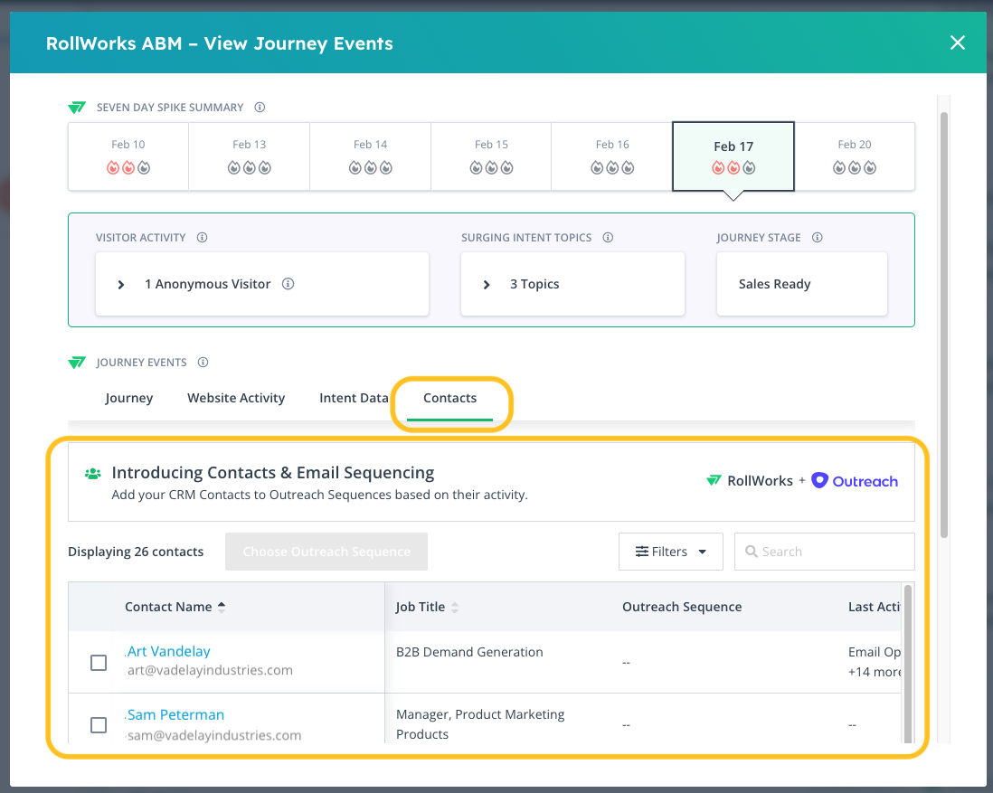Click RollWorks logo beside Journey Events
The width and height of the screenshot is (993, 793).
pos(77,363)
